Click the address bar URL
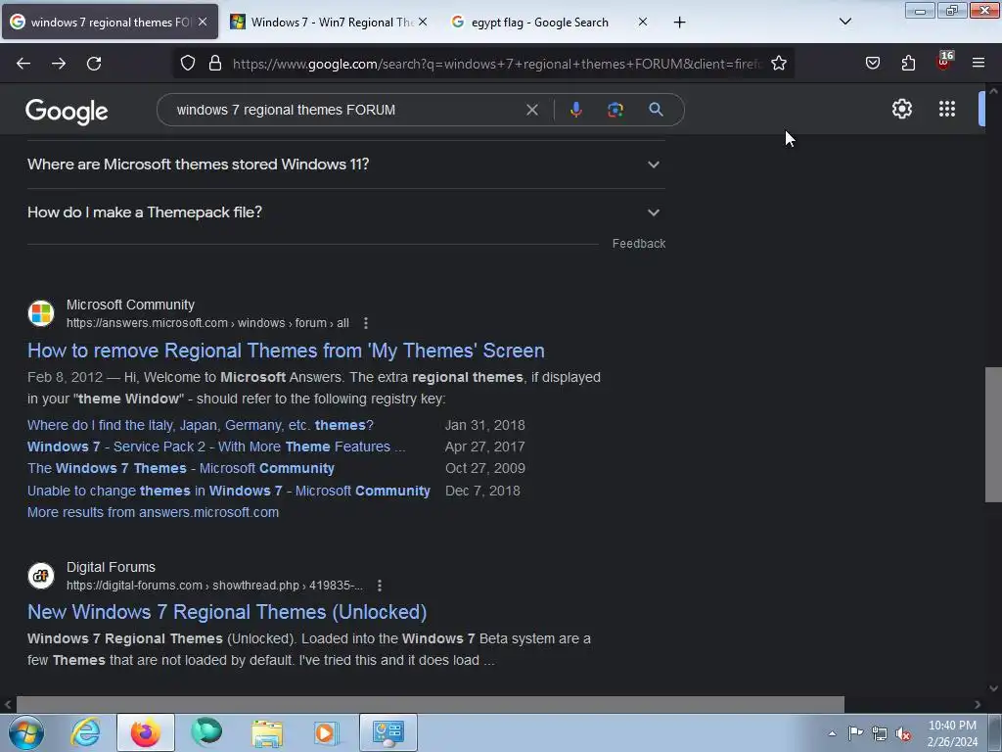 pyautogui.click(x=497, y=64)
